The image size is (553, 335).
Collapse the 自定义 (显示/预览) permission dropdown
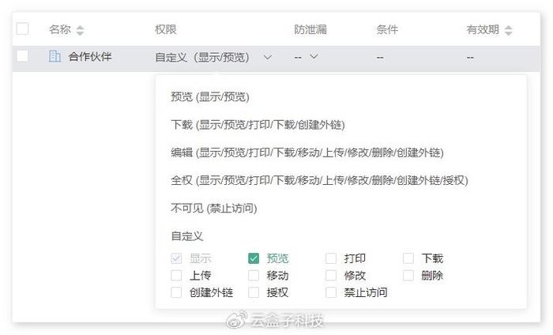coord(267,57)
